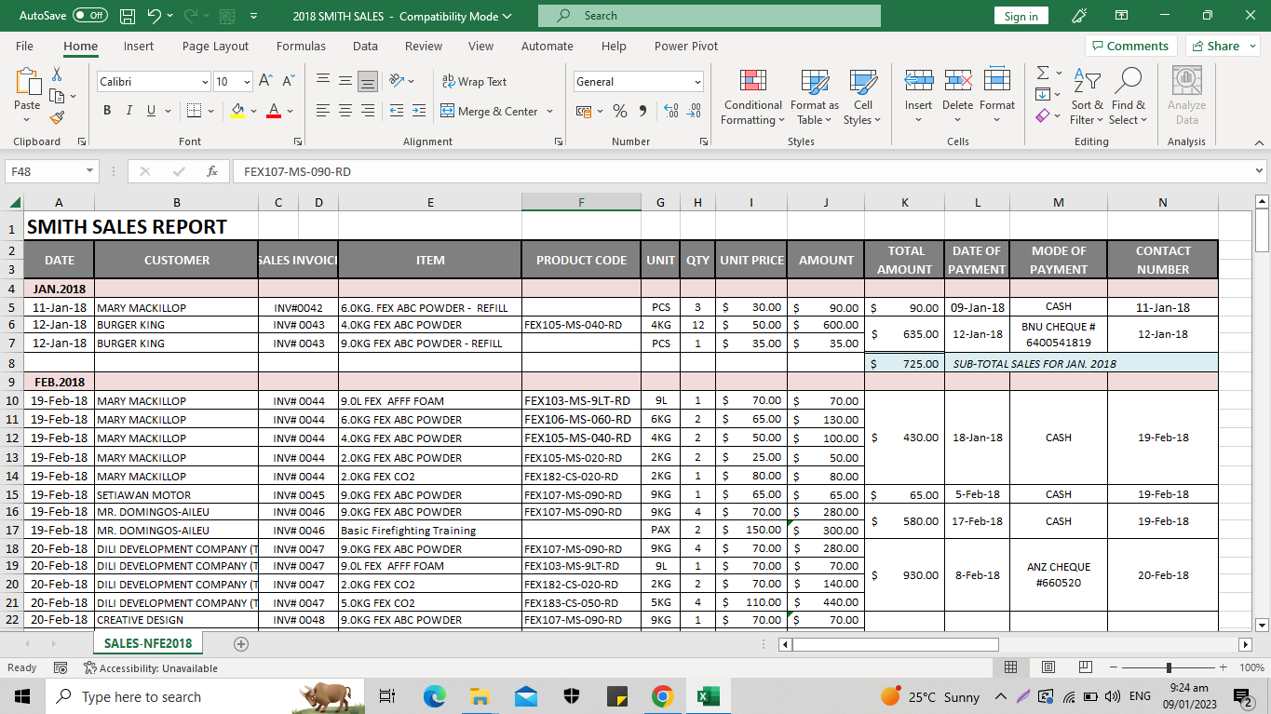Click the Comments button
Viewport: 1271px width, 714px height.
click(1130, 46)
